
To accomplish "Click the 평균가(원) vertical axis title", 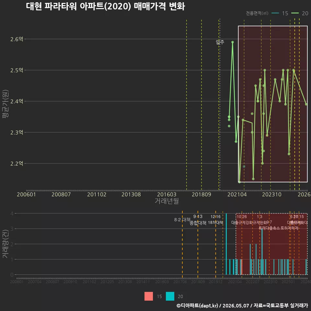I will coord(6,104).
